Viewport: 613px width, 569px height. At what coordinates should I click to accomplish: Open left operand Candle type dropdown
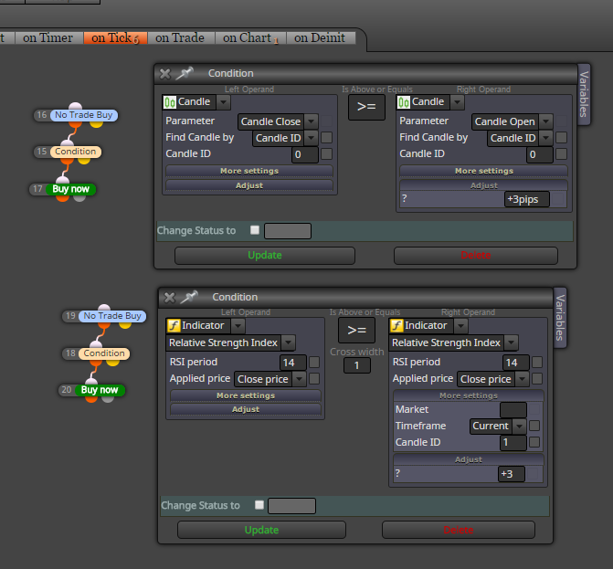(223, 102)
